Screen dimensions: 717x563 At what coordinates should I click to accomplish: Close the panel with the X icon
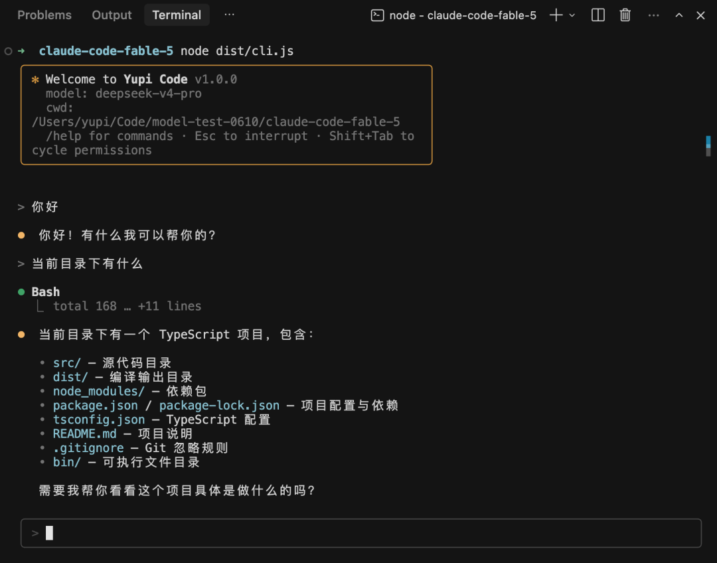(x=700, y=15)
